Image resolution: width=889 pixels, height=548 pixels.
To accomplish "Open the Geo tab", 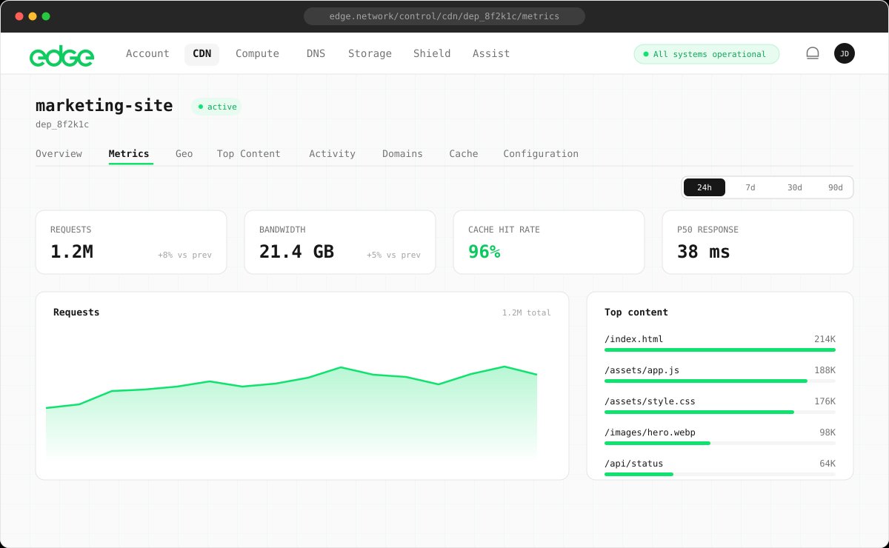I will [184, 154].
